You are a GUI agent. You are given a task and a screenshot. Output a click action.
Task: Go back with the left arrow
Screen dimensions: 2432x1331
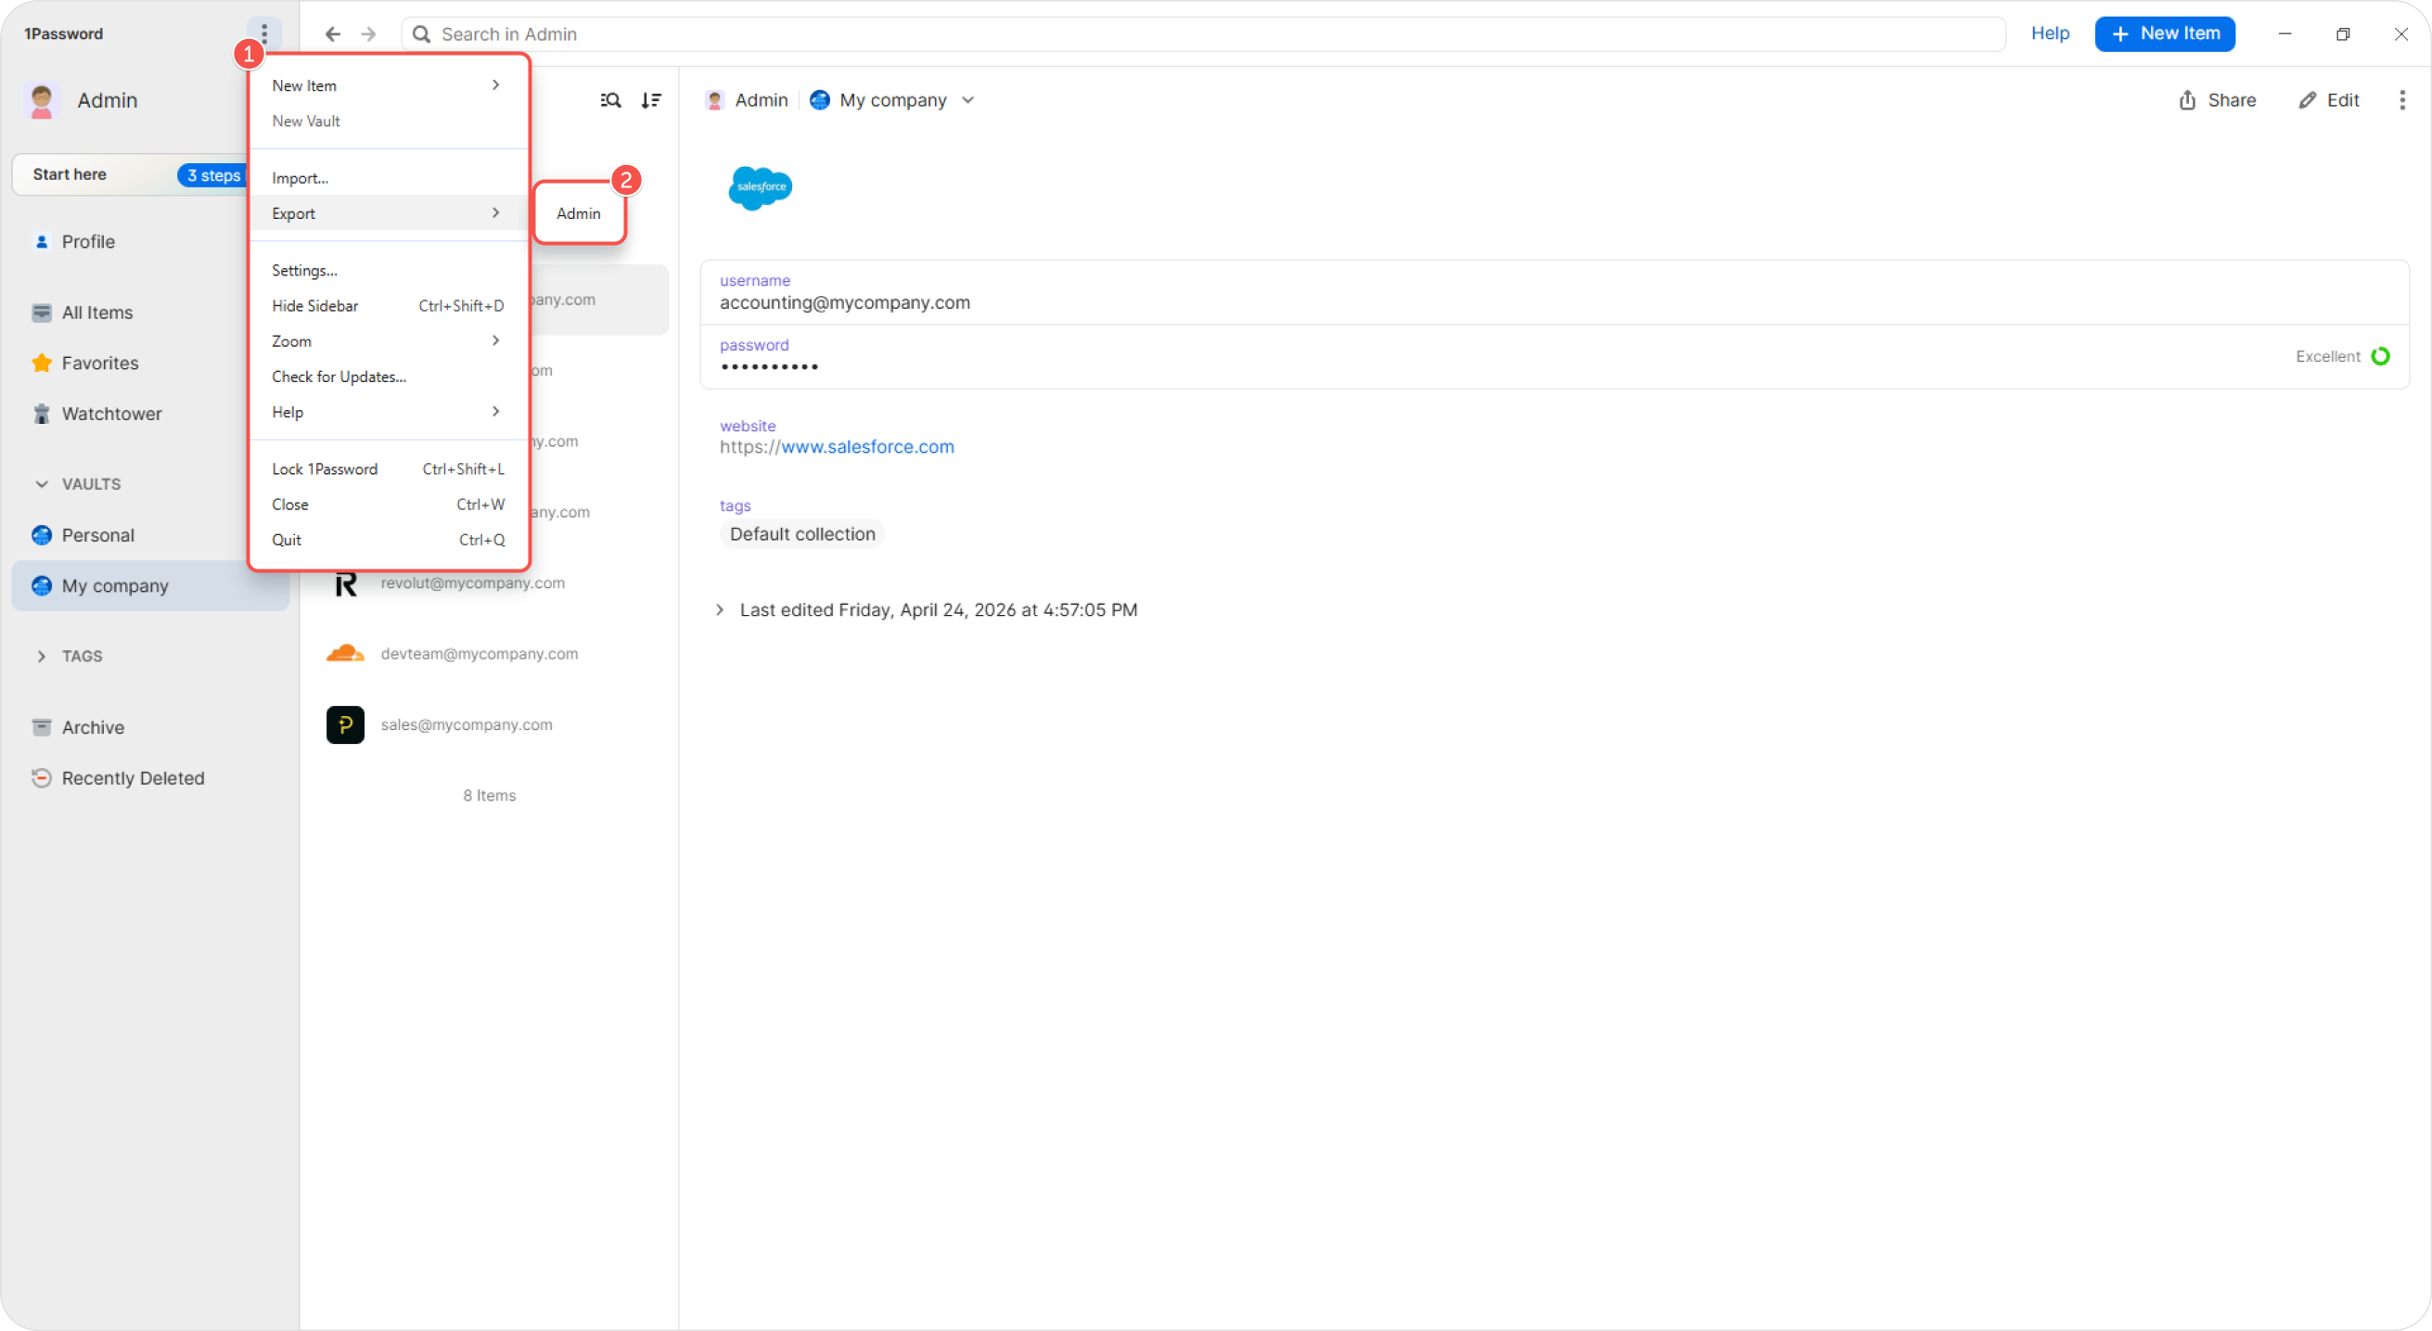click(332, 34)
